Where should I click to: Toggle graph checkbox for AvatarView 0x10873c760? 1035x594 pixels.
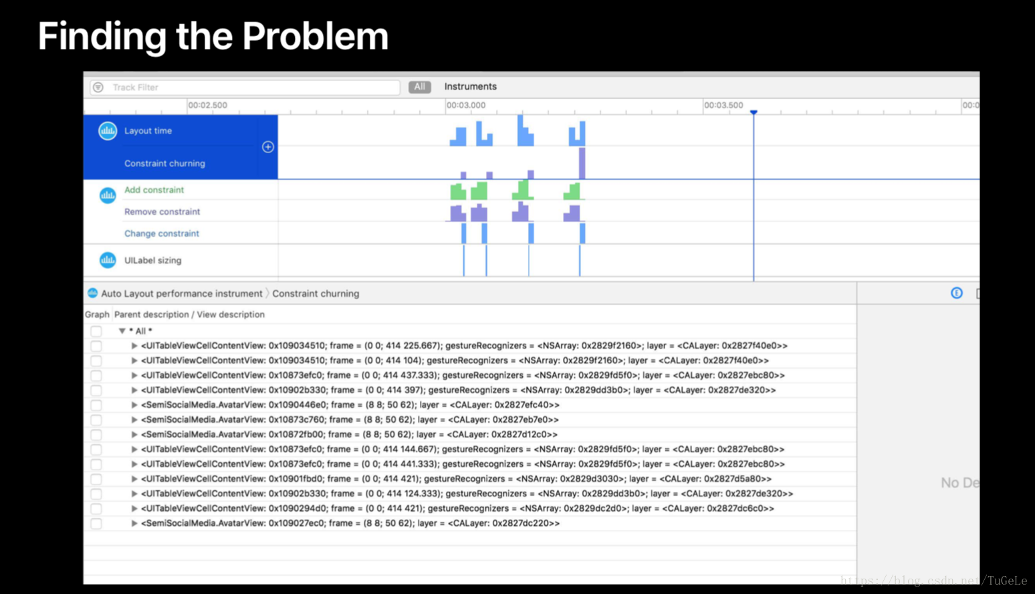(x=96, y=420)
